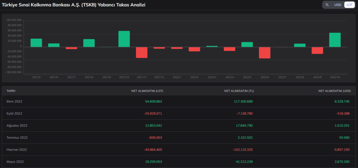Click the 100.000.000 y-axis label
Screen dimensions: 358x168
pyautogui.click(x=14, y=20)
